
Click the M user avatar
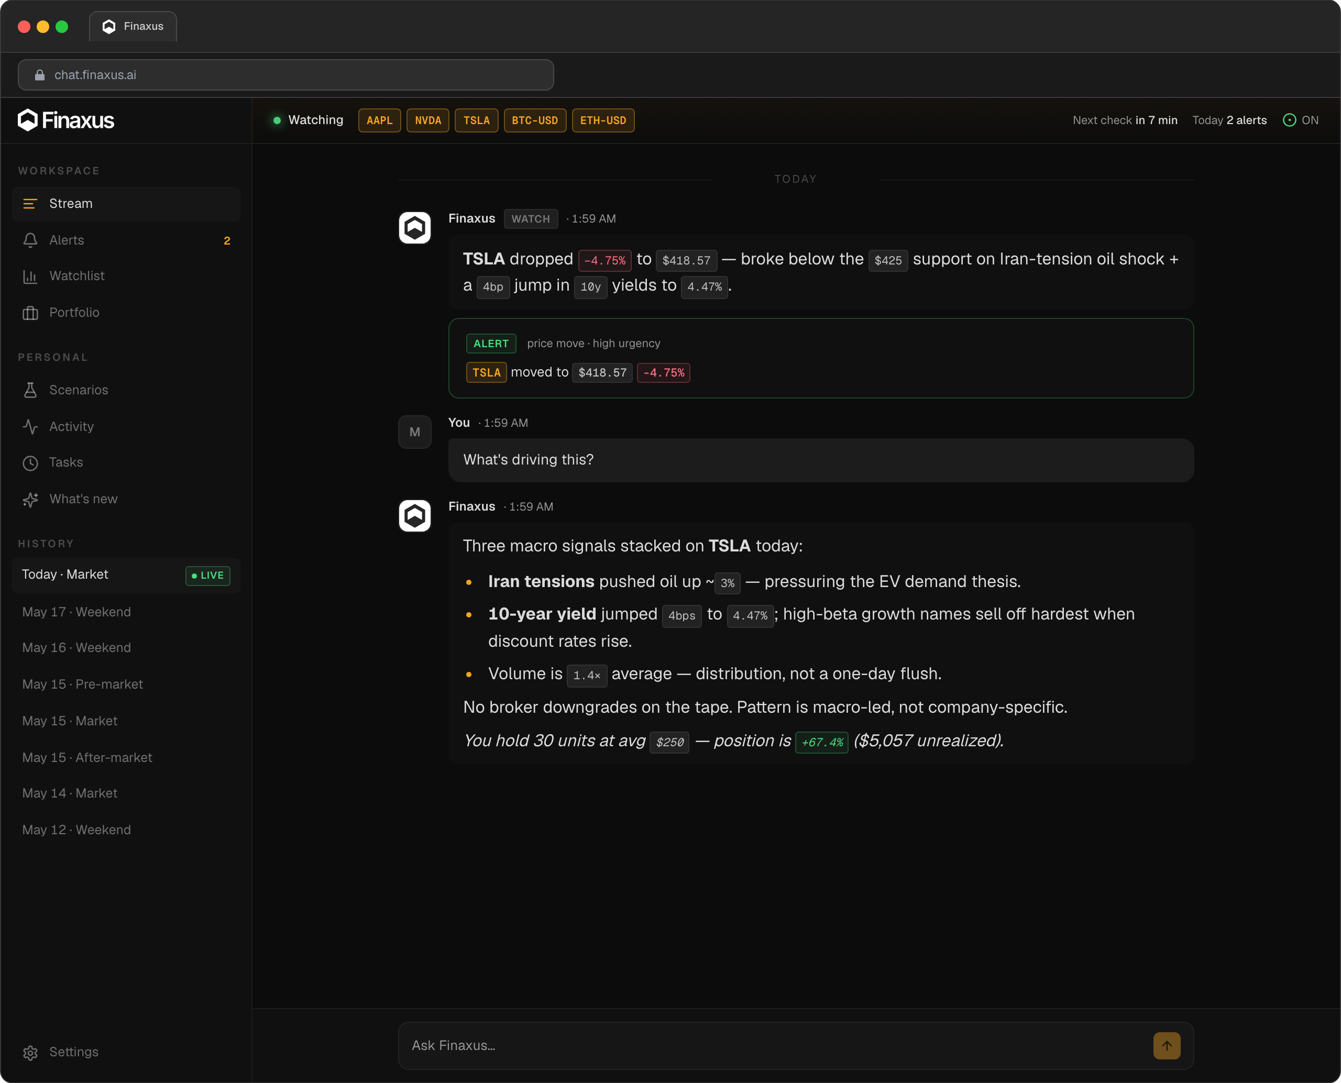(x=414, y=432)
